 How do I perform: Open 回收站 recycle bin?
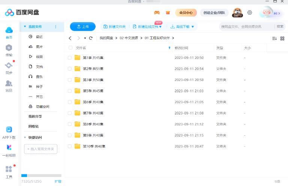[x=33, y=126]
